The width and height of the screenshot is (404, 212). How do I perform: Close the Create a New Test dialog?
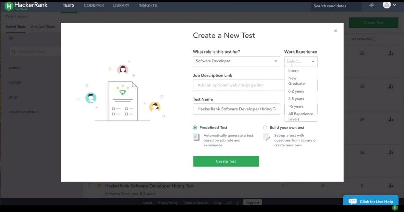click(x=335, y=31)
